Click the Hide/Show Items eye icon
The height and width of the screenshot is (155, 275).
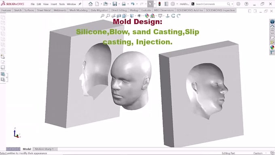coord(139,16)
